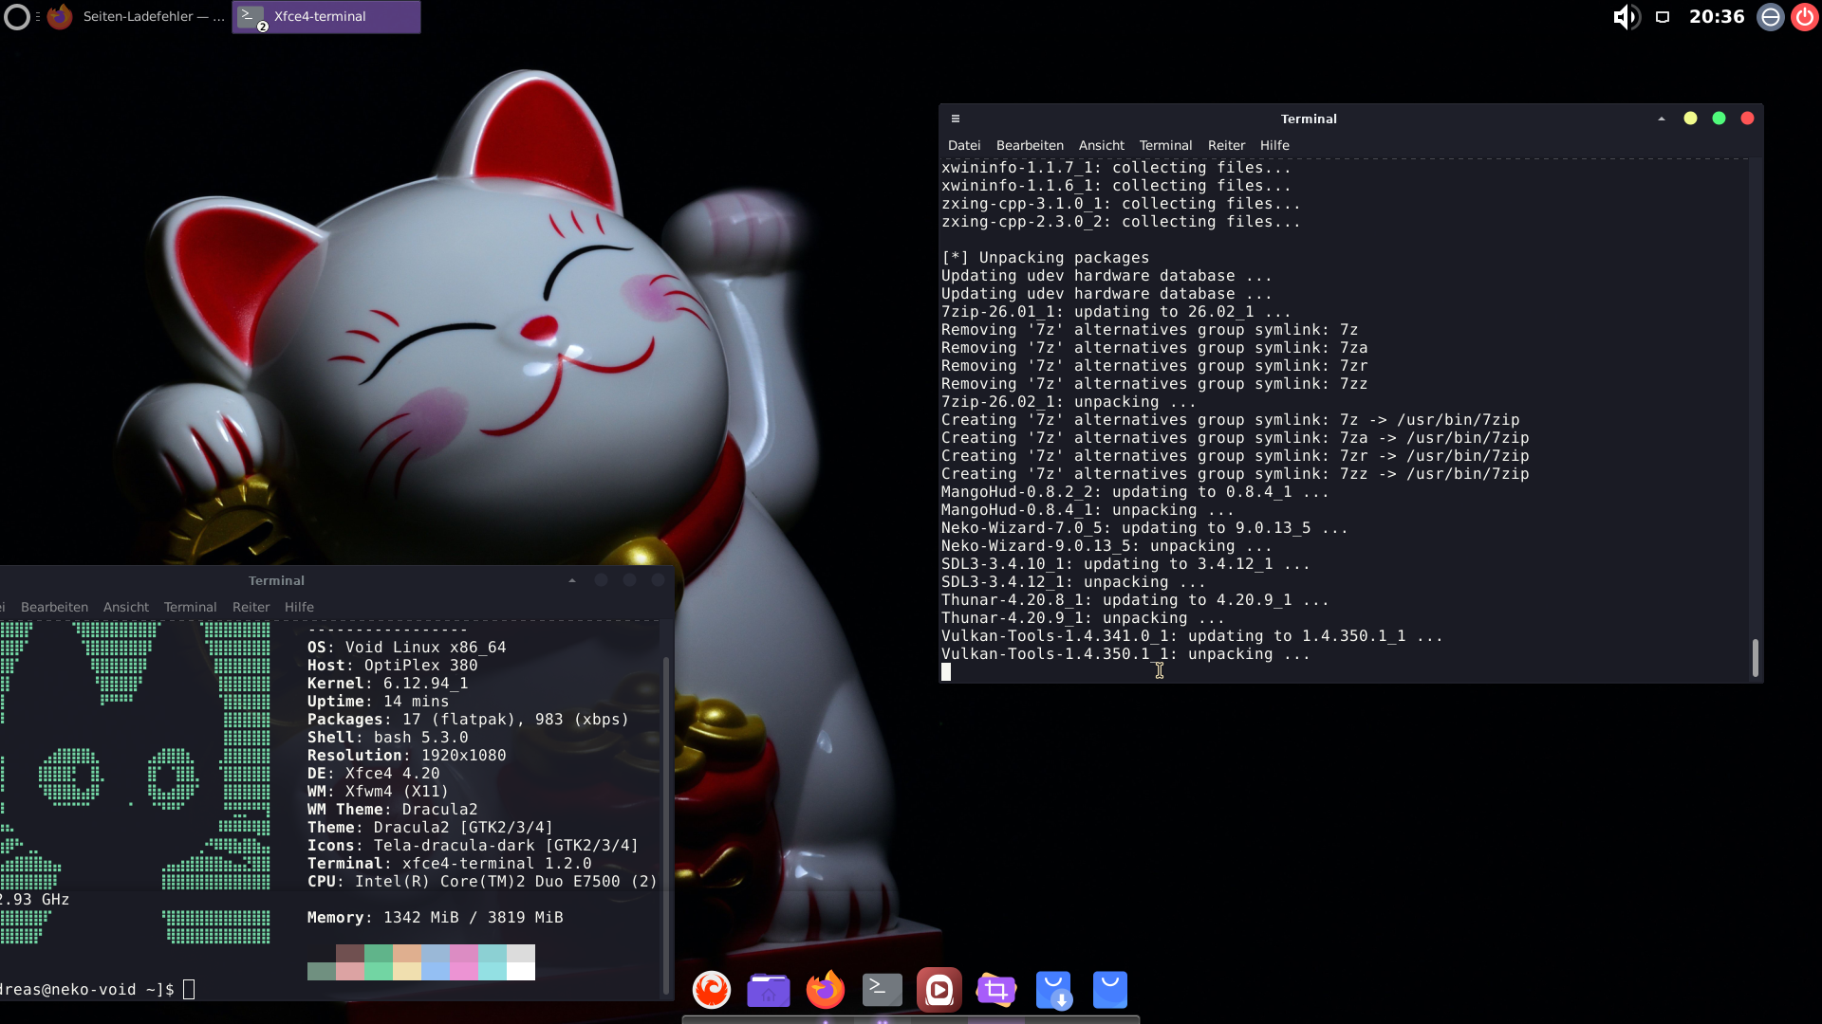Open the 20:36 clock
1822x1024 pixels.
[1717, 16]
